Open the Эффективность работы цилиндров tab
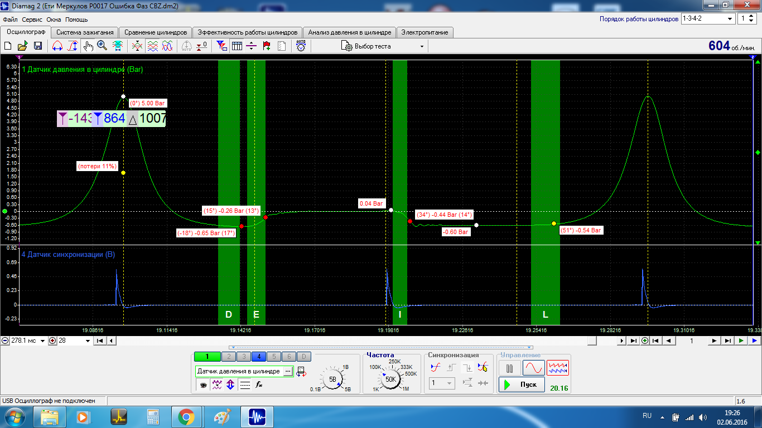Viewport: 762px width, 428px height. tap(247, 32)
